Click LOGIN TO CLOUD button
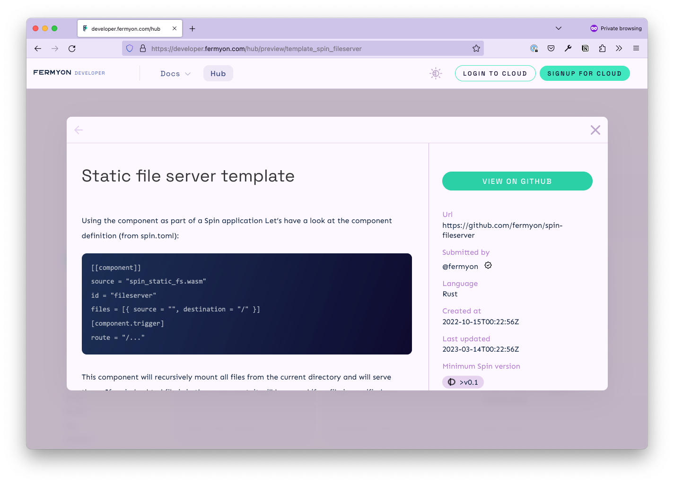The height and width of the screenshot is (484, 674). coord(495,73)
